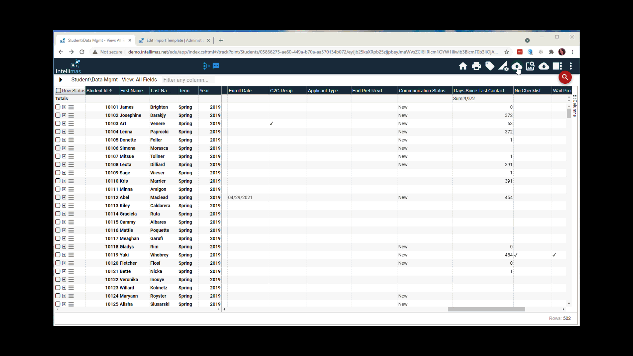633x356 pixels.
Task: Sort by First Name column header
Action: point(134,91)
